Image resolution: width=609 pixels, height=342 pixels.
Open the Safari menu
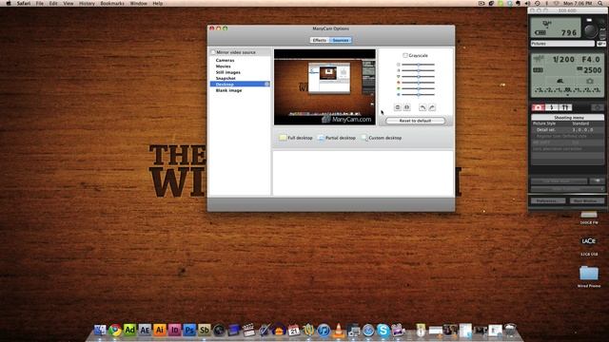click(x=24, y=3)
